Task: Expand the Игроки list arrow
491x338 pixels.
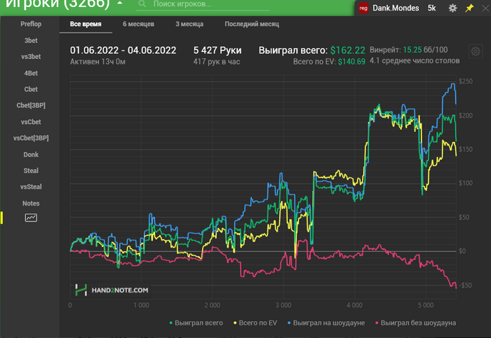Action: coord(120,3)
